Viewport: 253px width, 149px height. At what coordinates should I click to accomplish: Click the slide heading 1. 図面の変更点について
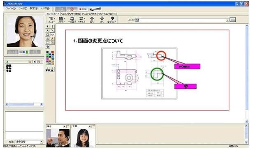98,41
